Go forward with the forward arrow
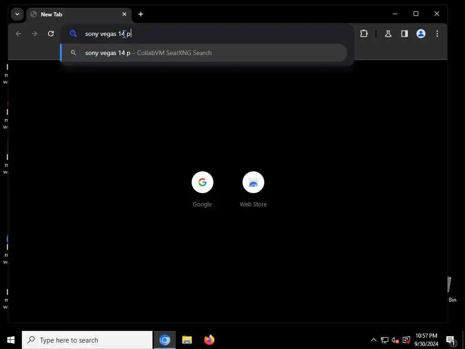The image size is (465, 349). (x=35, y=34)
